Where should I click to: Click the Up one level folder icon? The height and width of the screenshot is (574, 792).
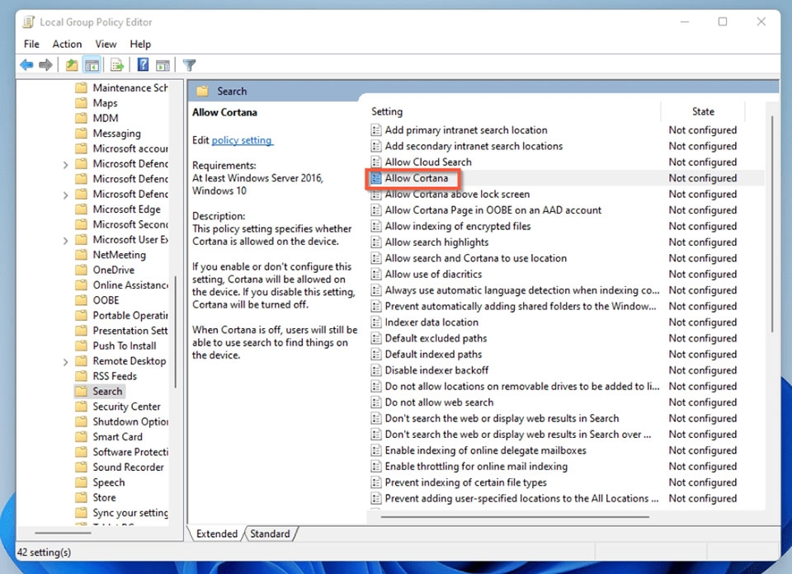(72, 64)
